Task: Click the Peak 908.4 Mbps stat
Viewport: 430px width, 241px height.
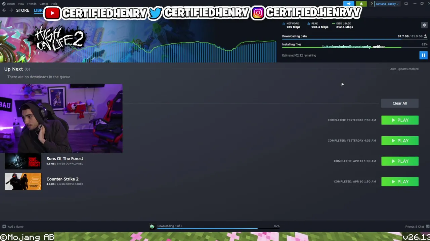Action: [318, 25]
